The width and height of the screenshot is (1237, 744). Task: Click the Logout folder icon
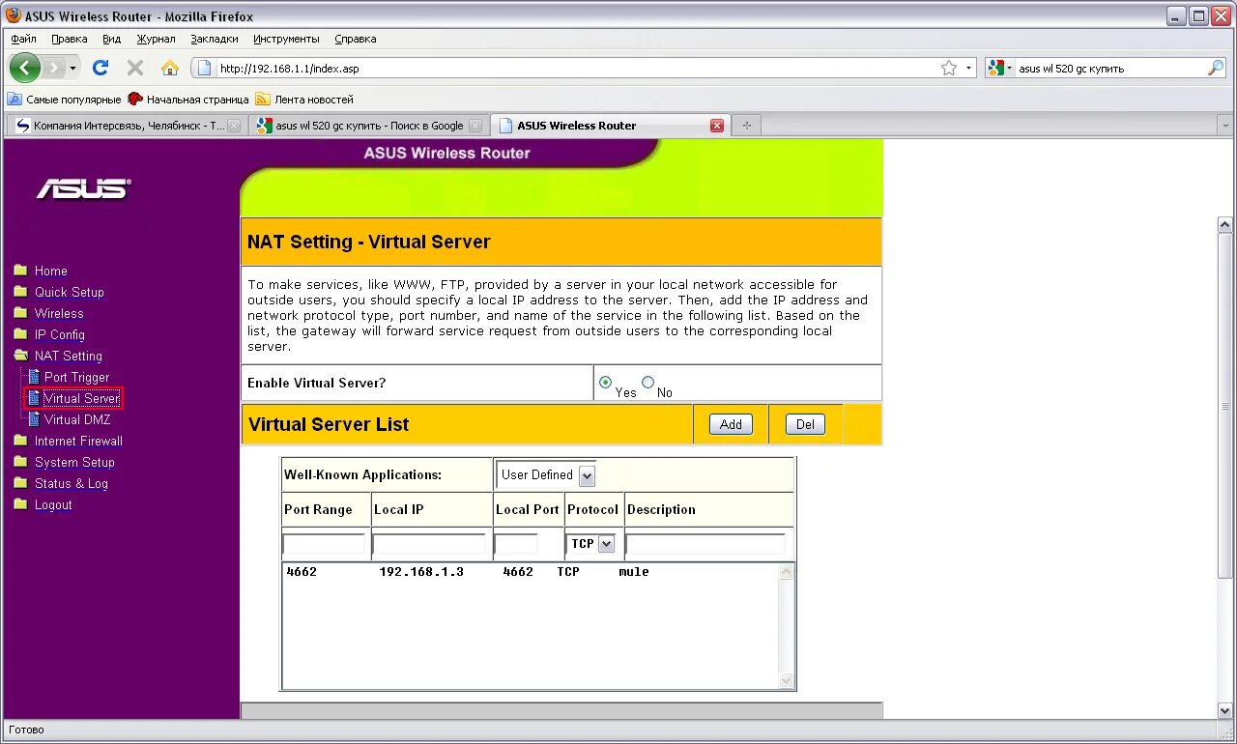pos(20,504)
